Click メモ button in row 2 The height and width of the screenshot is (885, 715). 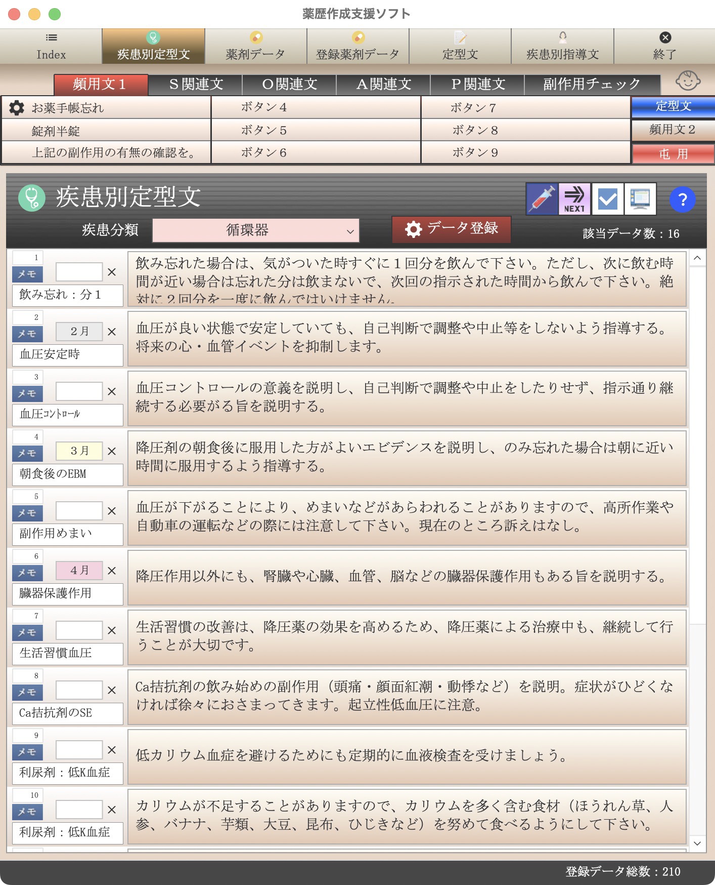tap(27, 334)
